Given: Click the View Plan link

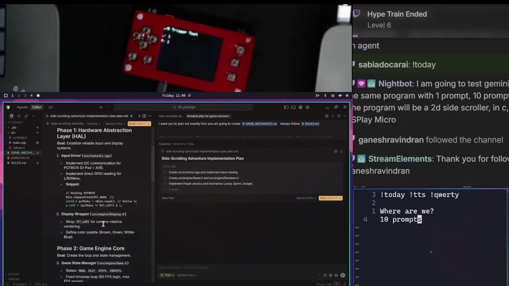Looking at the screenshot, I should coord(168,198).
